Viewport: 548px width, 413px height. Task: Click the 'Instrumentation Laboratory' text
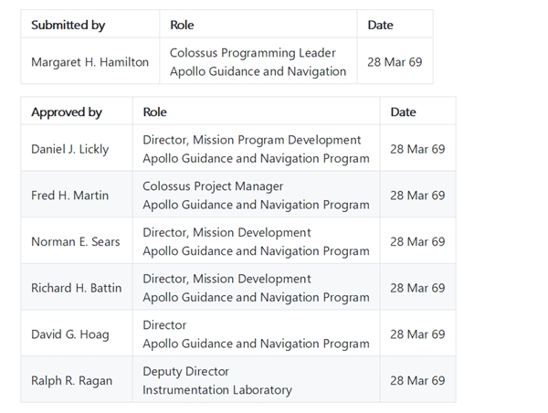coord(216,390)
